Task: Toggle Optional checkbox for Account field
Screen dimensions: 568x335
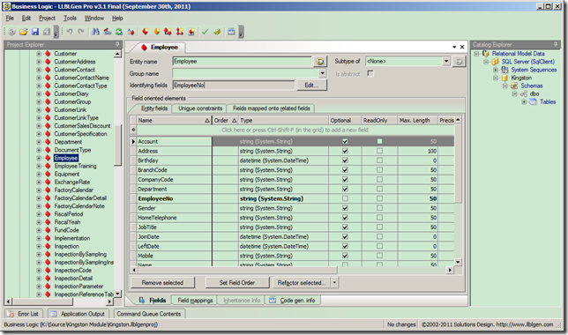Action: [345, 141]
